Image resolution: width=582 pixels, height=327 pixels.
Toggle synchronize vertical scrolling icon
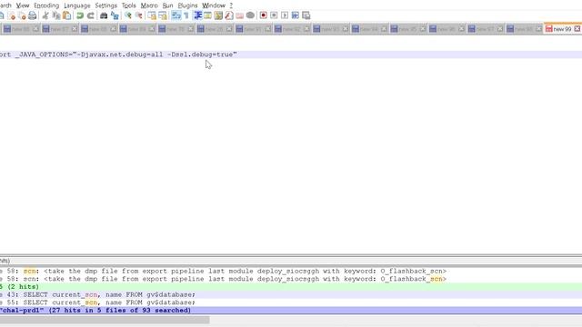152,15
